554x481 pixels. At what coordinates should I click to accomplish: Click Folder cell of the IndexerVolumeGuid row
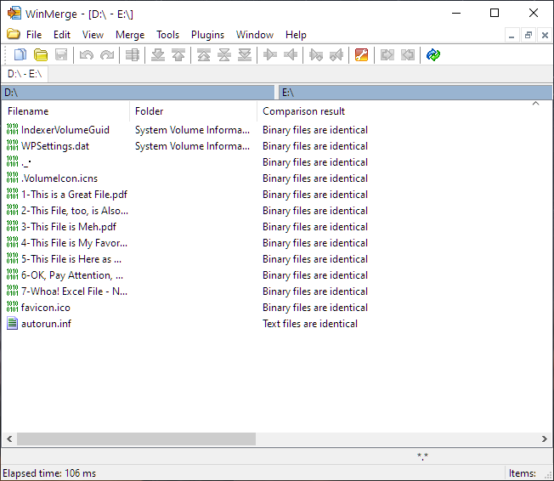[192, 130]
